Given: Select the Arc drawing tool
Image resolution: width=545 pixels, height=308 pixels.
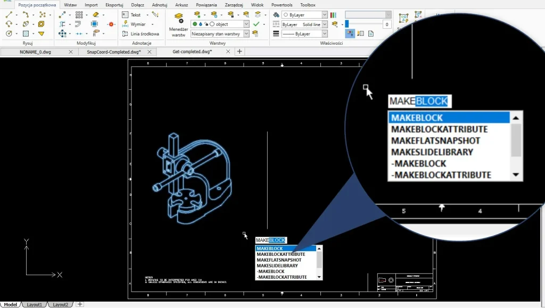Looking at the screenshot, I should 9,24.
